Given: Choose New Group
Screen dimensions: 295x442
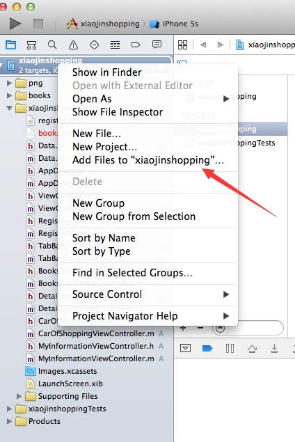Looking at the screenshot, I should tap(98, 203).
